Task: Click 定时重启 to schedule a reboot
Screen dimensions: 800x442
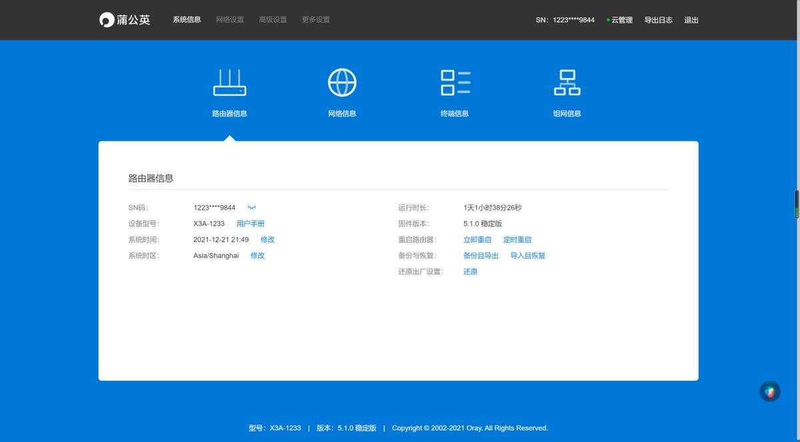Action: [x=518, y=239]
